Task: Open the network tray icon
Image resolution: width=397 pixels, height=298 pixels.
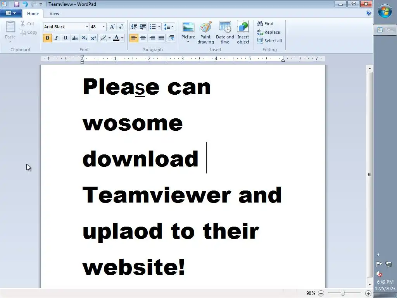Action: [x=388, y=264]
